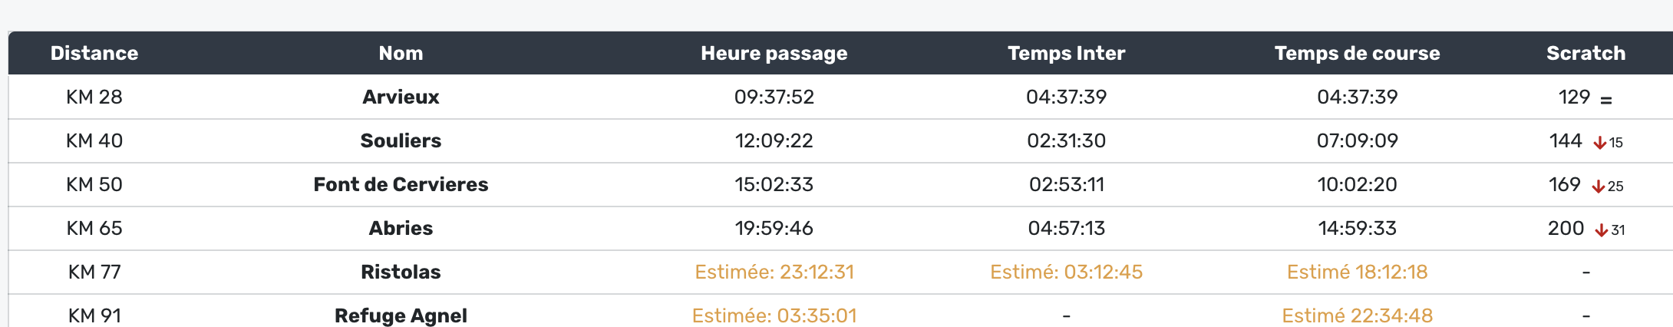
Task: Select the KM 65 distance cell
Action: click(94, 228)
